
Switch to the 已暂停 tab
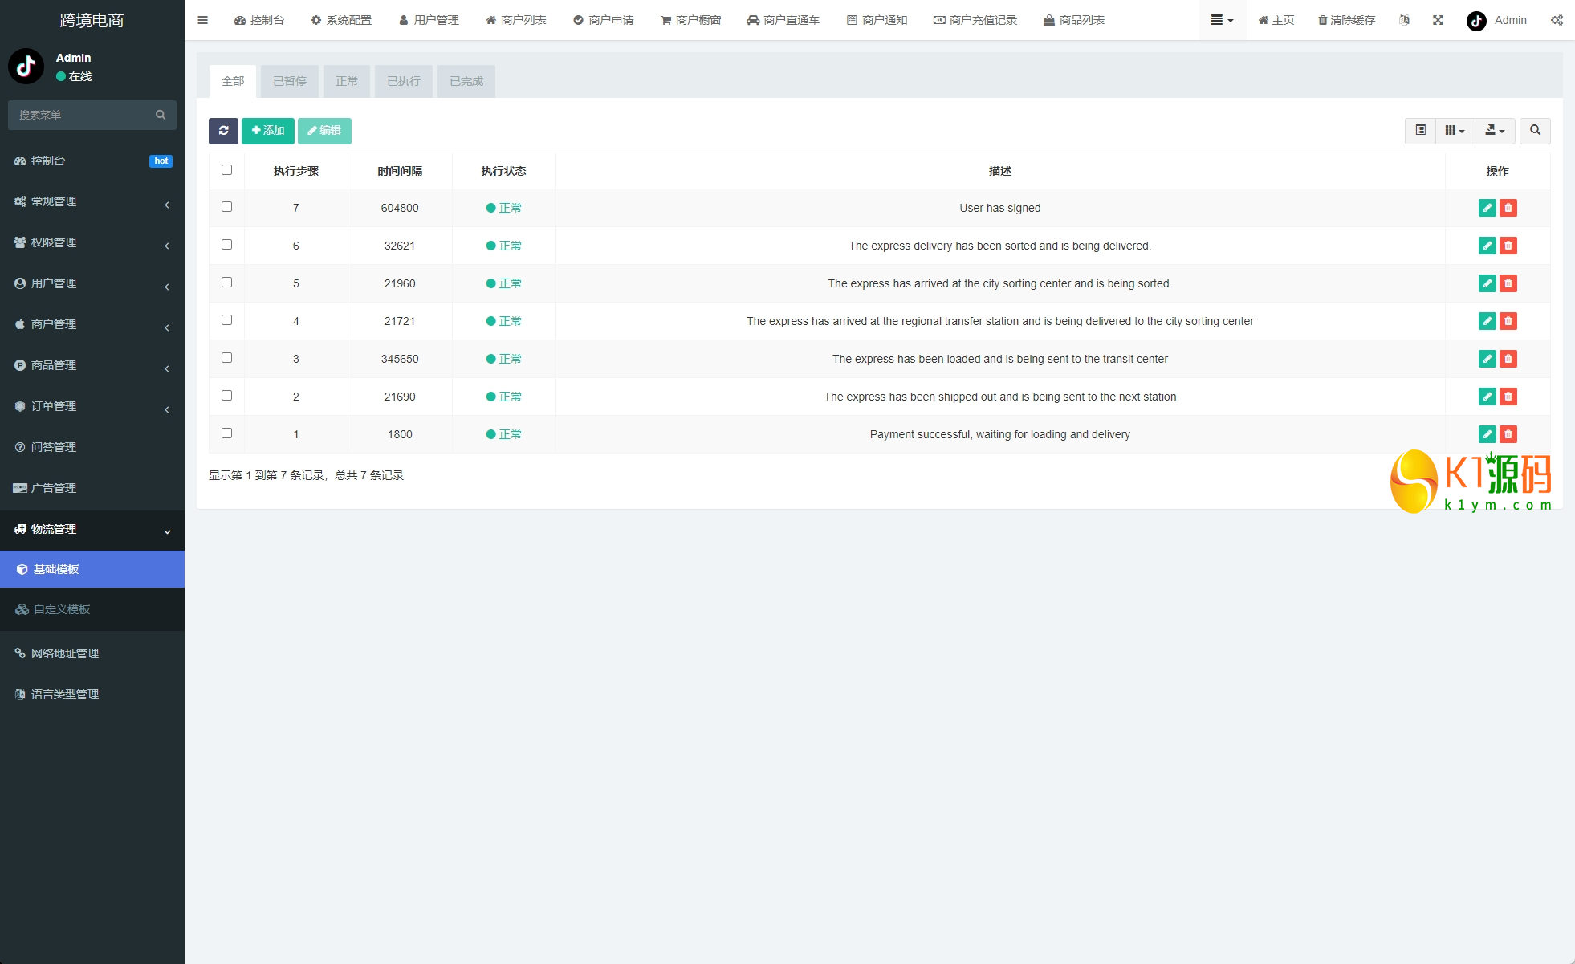[x=290, y=81]
